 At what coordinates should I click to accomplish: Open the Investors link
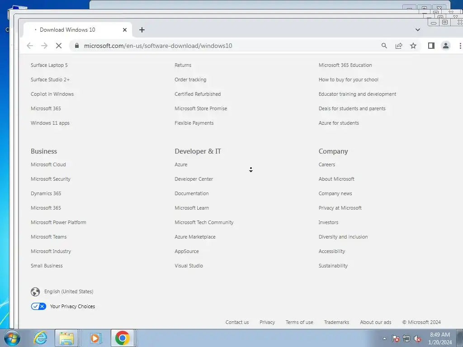(328, 222)
